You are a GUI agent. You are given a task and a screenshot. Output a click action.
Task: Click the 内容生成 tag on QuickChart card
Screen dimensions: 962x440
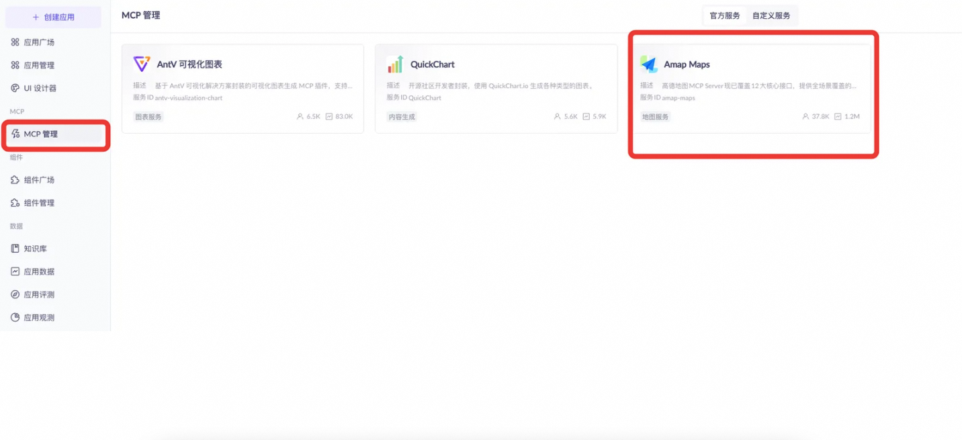click(402, 117)
